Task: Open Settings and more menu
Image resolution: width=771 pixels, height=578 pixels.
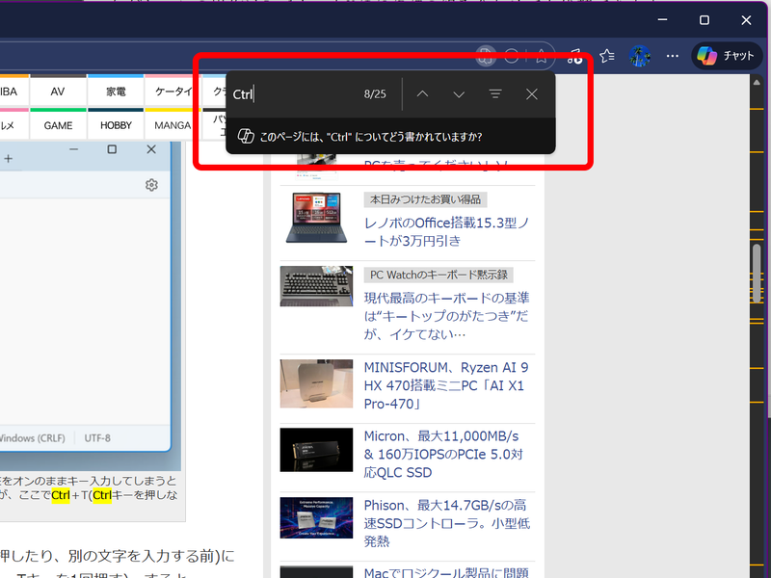Action: click(672, 56)
